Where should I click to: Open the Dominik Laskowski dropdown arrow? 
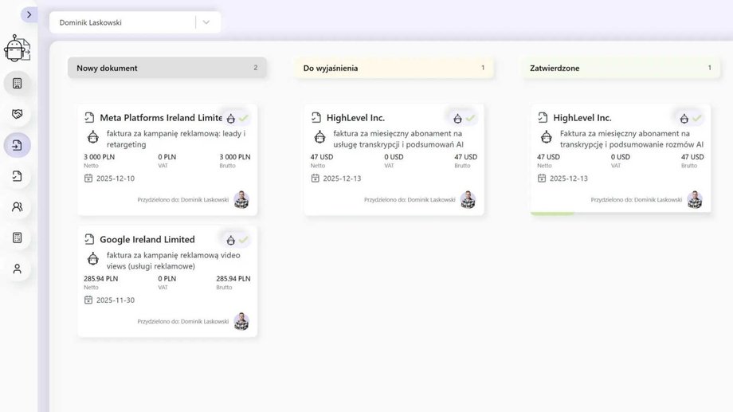tap(206, 22)
